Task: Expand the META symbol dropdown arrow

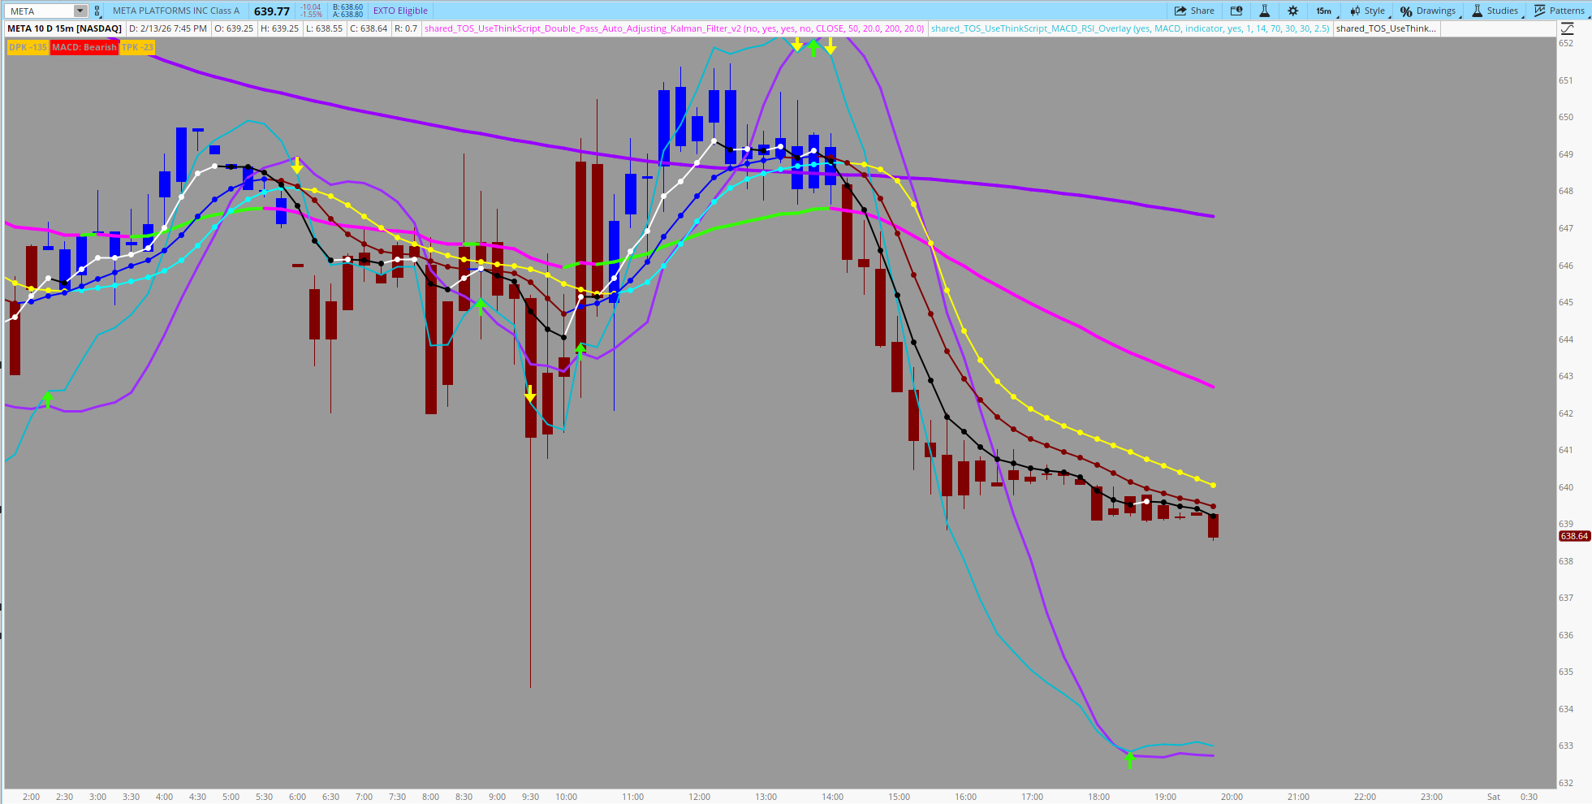Action: [80, 11]
